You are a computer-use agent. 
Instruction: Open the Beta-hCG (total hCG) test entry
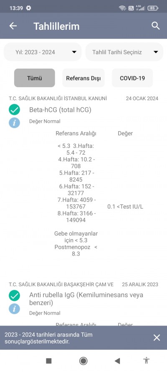[60, 110]
